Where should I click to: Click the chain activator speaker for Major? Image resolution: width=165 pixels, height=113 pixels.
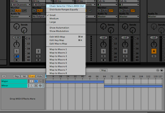point(31,81)
